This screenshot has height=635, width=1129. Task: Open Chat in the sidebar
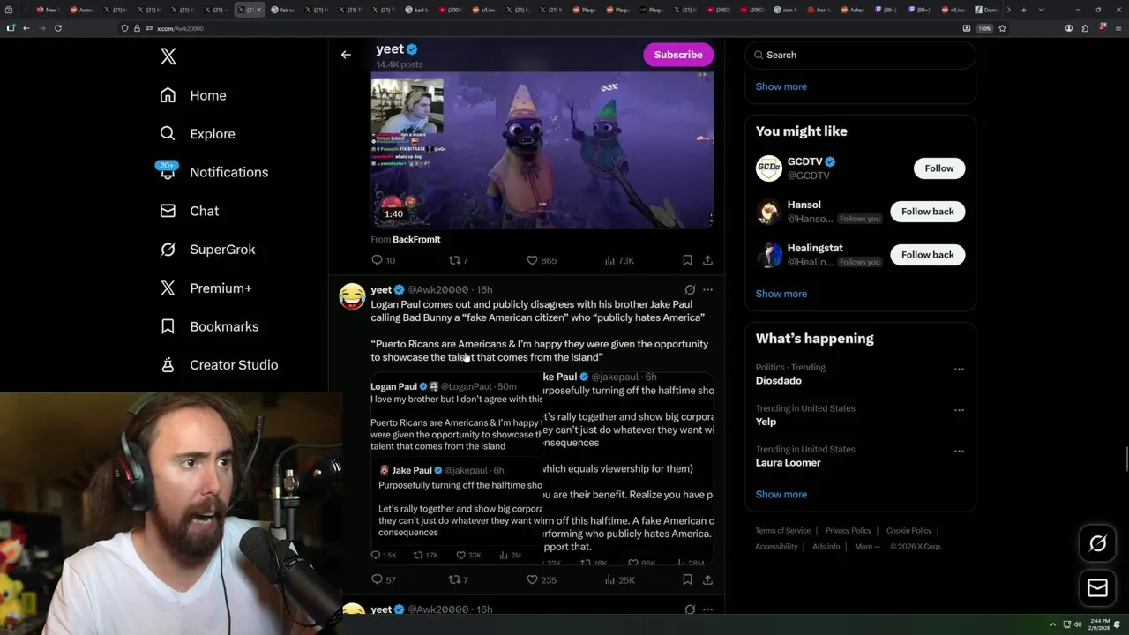tap(189, 211)
